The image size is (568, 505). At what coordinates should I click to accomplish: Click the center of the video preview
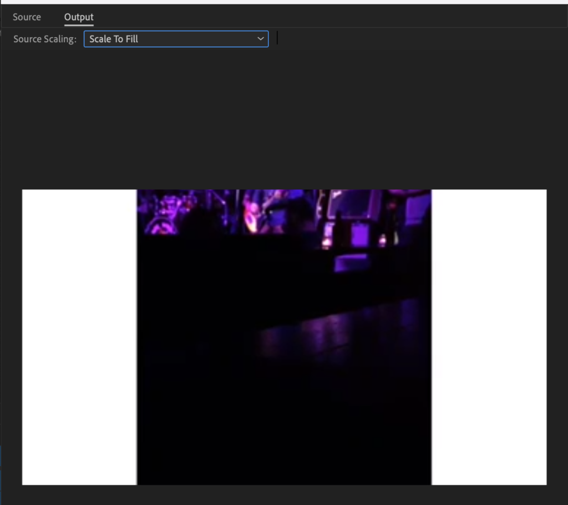click(x=284, y=337)
